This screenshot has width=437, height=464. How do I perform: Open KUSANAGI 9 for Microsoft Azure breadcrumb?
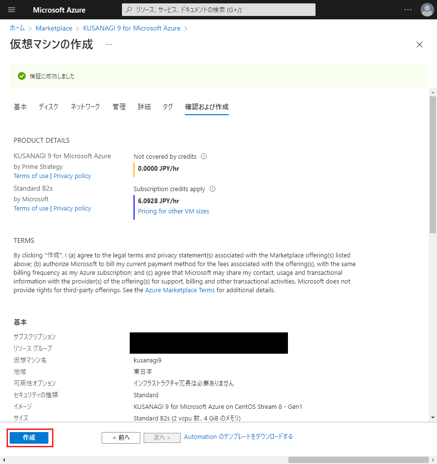point(132,28)
